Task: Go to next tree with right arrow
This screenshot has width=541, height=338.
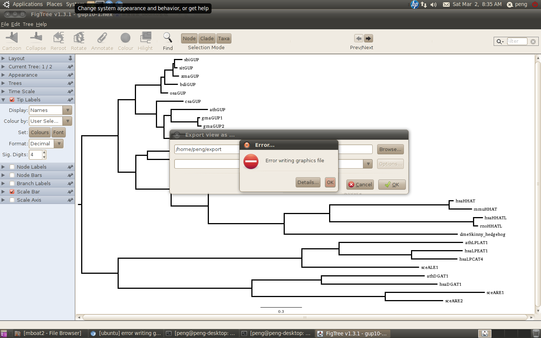Action: pos(369,38)
